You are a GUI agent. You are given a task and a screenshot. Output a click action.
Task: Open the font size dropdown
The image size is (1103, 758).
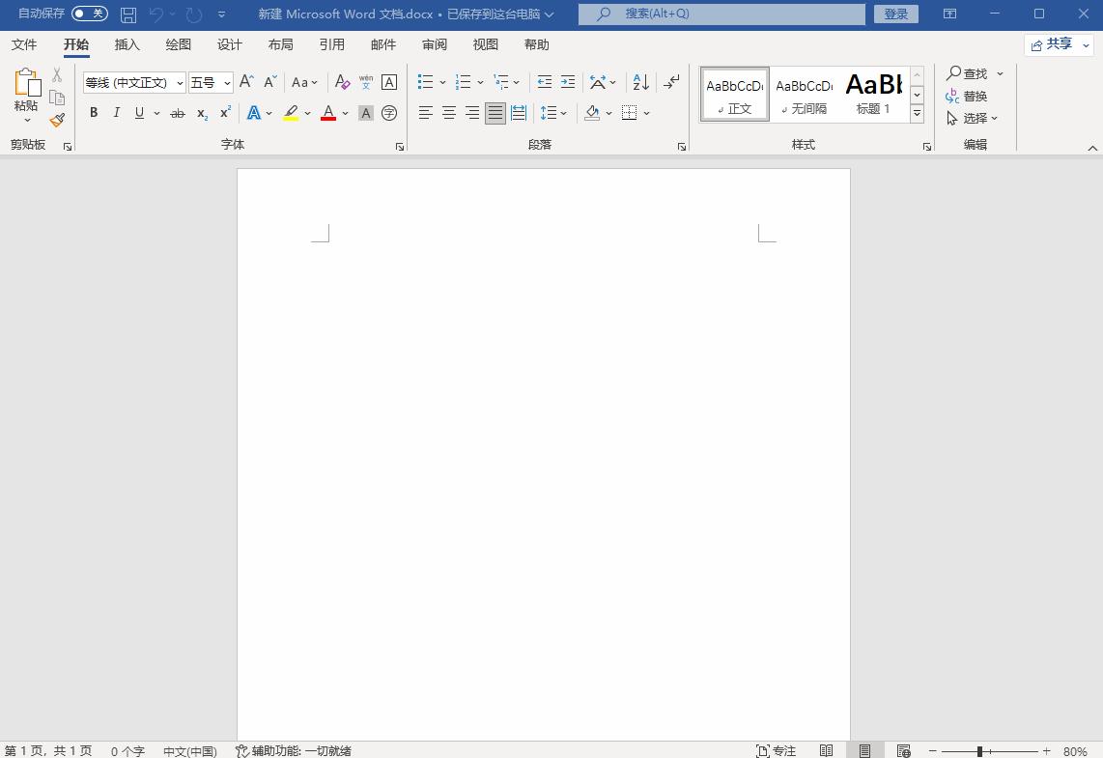point(227,82)
